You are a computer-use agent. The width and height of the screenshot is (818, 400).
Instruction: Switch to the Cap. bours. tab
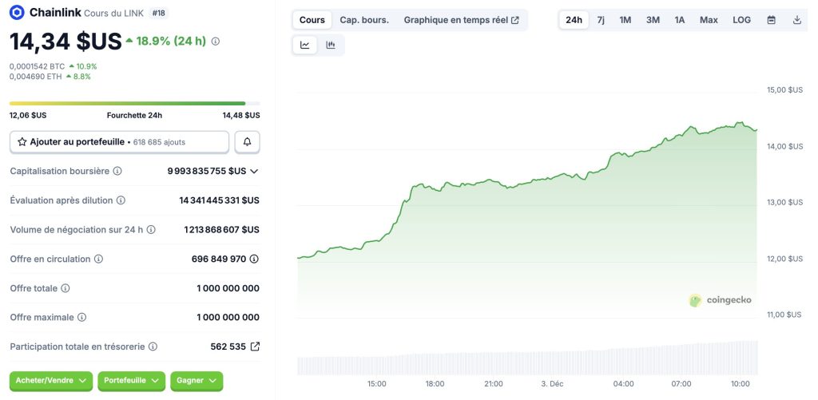click(364, 20)
